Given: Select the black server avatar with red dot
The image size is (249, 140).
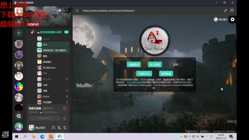Looking at the screenshot, I should (19, 107).
